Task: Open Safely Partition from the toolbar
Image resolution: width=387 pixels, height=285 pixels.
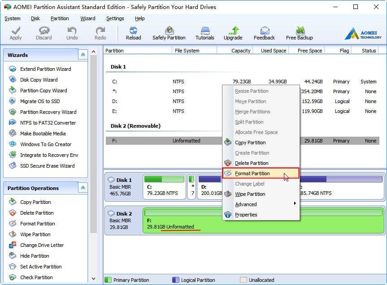Action: (169, 33)
